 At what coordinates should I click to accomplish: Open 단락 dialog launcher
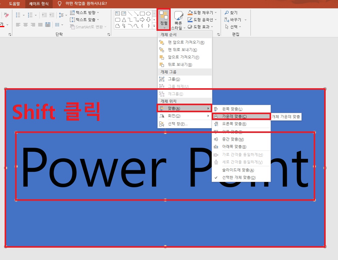(x=109, y=34)
